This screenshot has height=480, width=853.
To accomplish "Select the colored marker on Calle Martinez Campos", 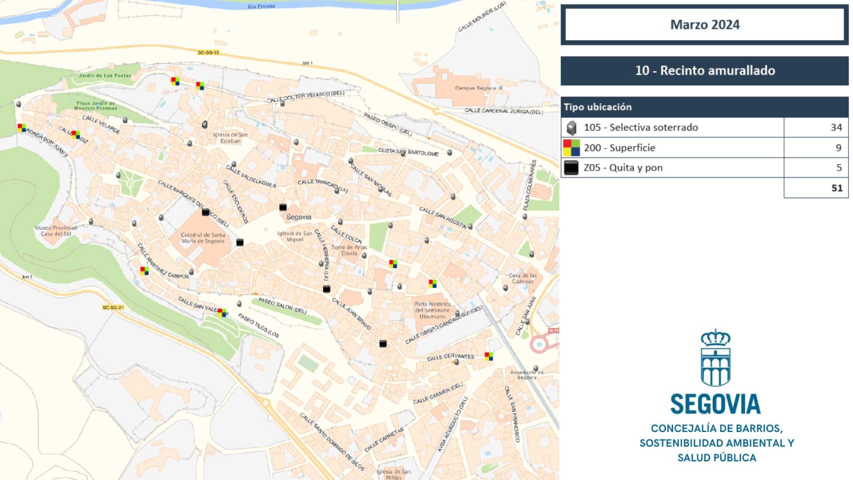I will click(x=144, y=271).
